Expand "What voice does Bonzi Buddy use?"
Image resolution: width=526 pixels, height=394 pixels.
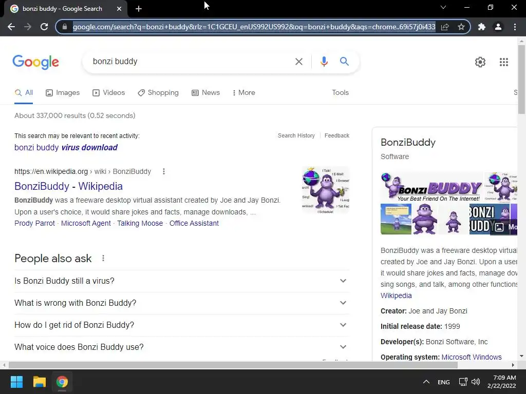point(182,347)
